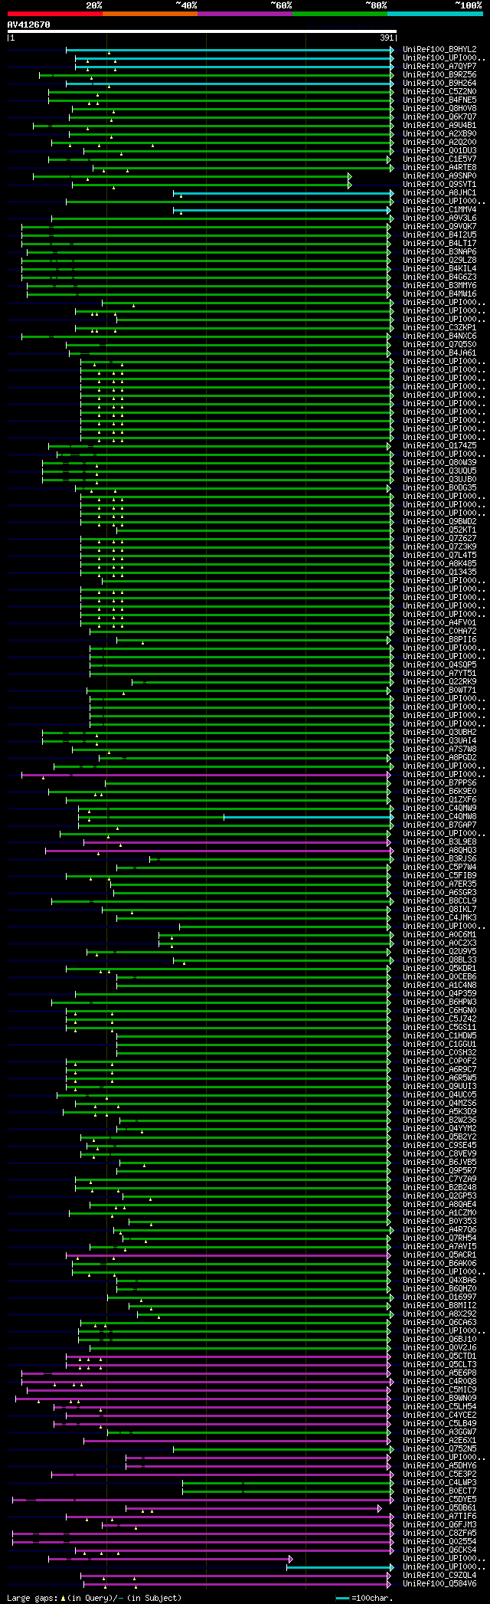
Task: Select label UniRef100_B3L9E8
Action: coord(439,842)
